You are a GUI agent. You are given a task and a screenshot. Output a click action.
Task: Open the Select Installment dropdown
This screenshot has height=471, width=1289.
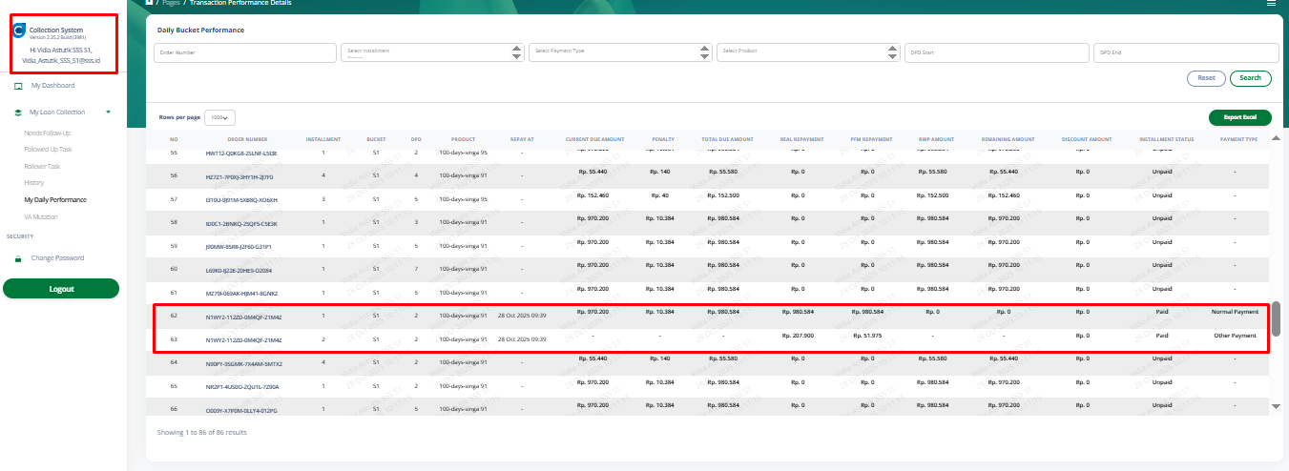tap(432, 52)
